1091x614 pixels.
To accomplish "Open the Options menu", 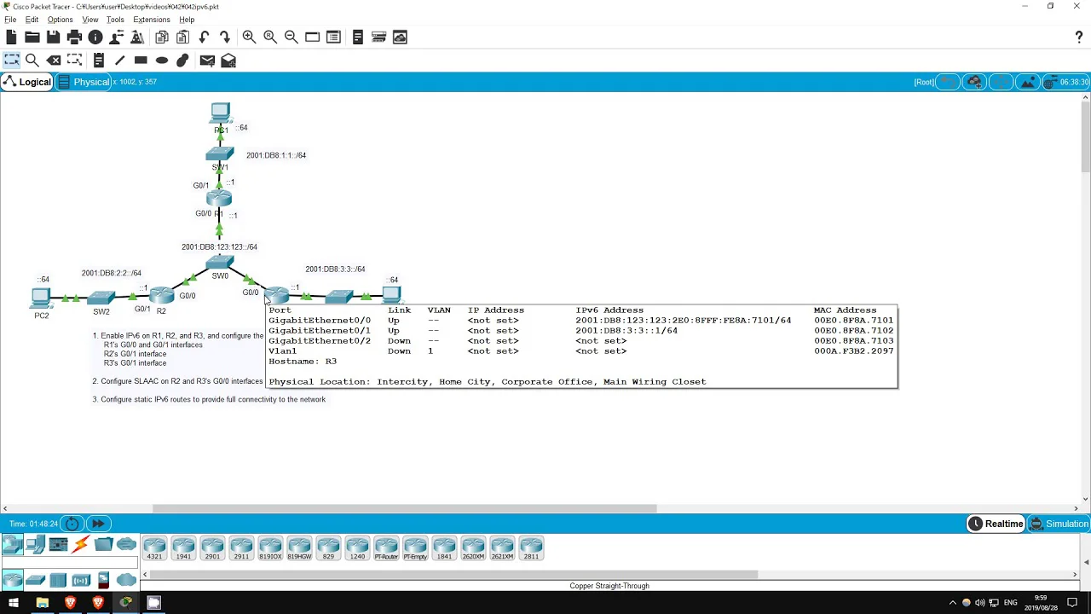I will 60,20.
